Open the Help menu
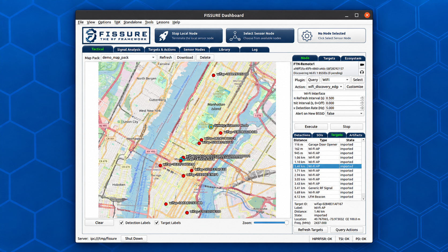 point(176,22)
